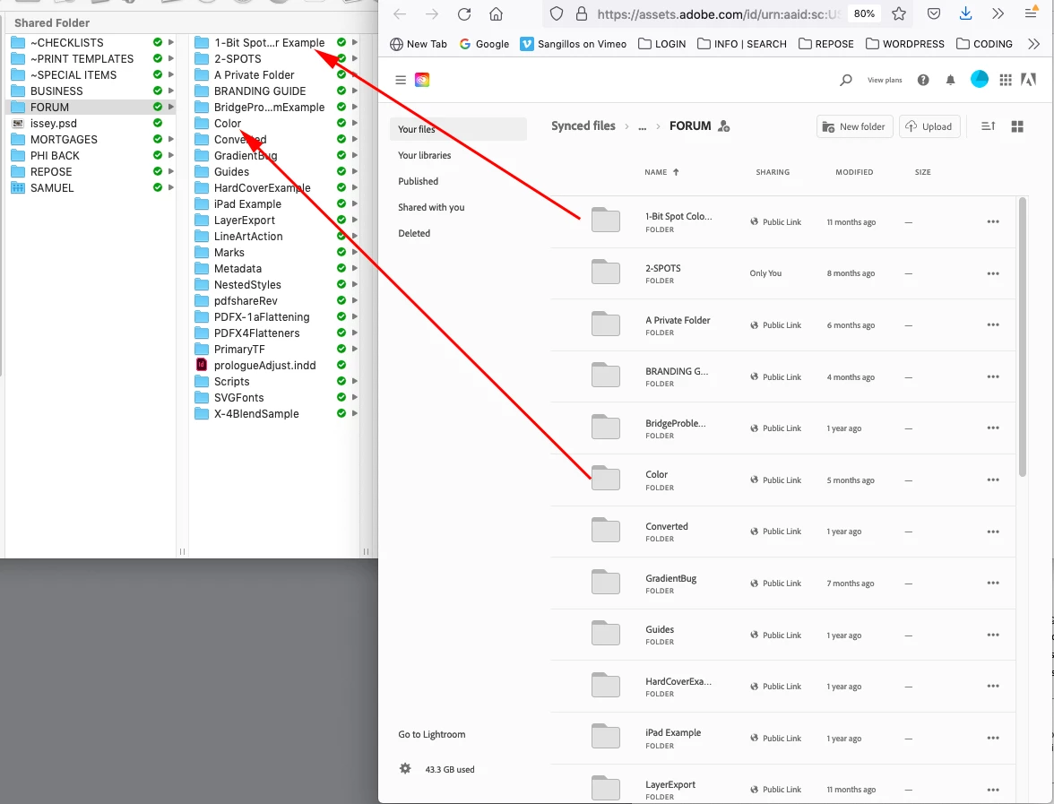Click the New folder button
1054x804 pixels.
click(x=855, y=126)
